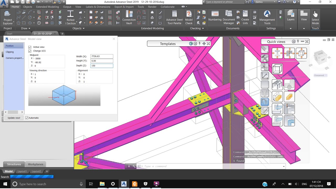This screenshot has height=189, width=336.
Task: Open Windows Start menu
Action: (x=5, y=184)
